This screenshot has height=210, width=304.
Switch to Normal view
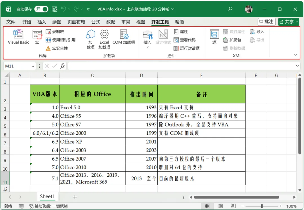point(207,206)
